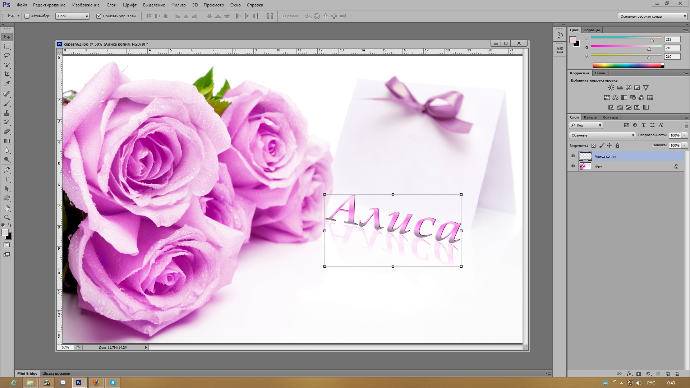The height and width of the screenshot is (388, 690).
Task: Click the layer styles fx icon
Action: pos(629,374)
